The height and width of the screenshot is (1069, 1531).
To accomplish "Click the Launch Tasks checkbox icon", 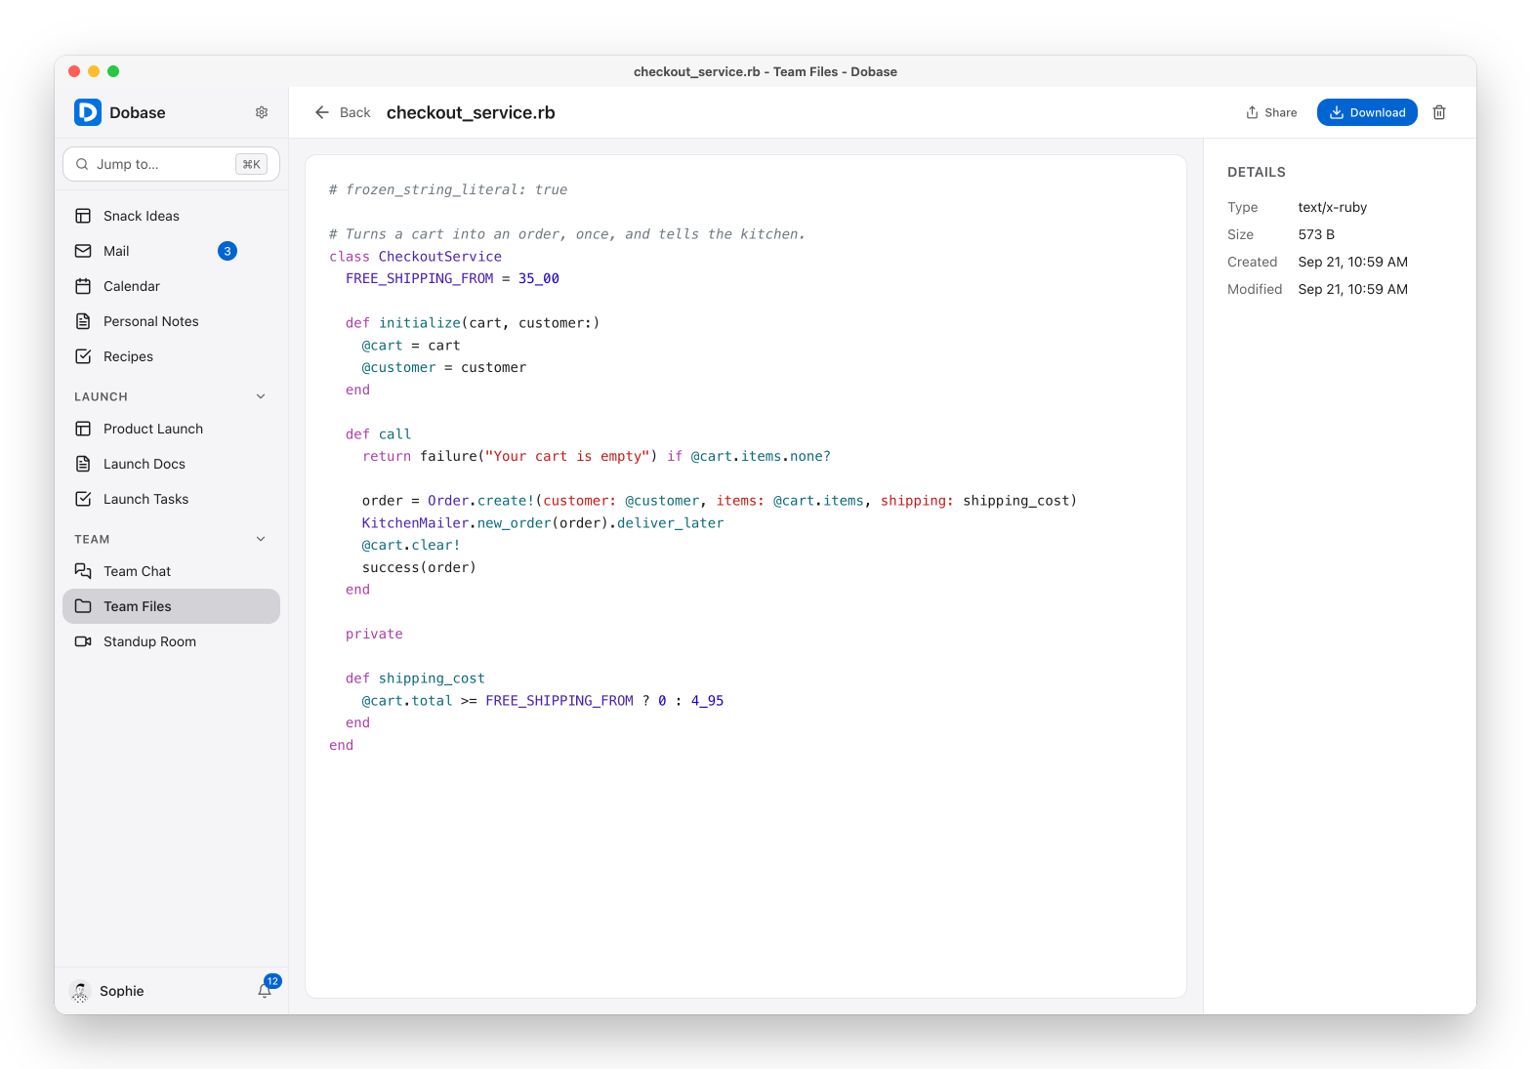I will [x=83, y=499].
